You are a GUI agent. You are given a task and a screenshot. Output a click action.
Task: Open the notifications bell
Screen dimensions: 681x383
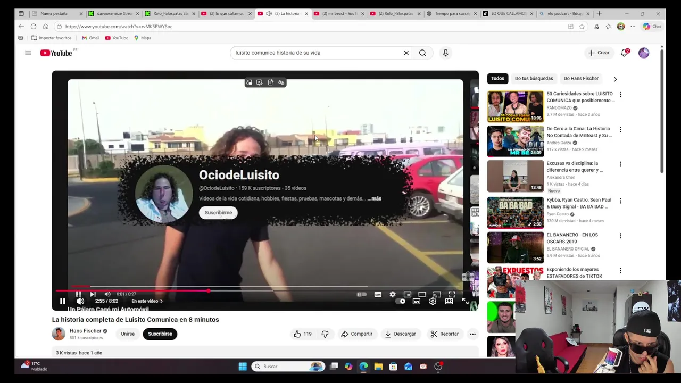tap(625, 53)
